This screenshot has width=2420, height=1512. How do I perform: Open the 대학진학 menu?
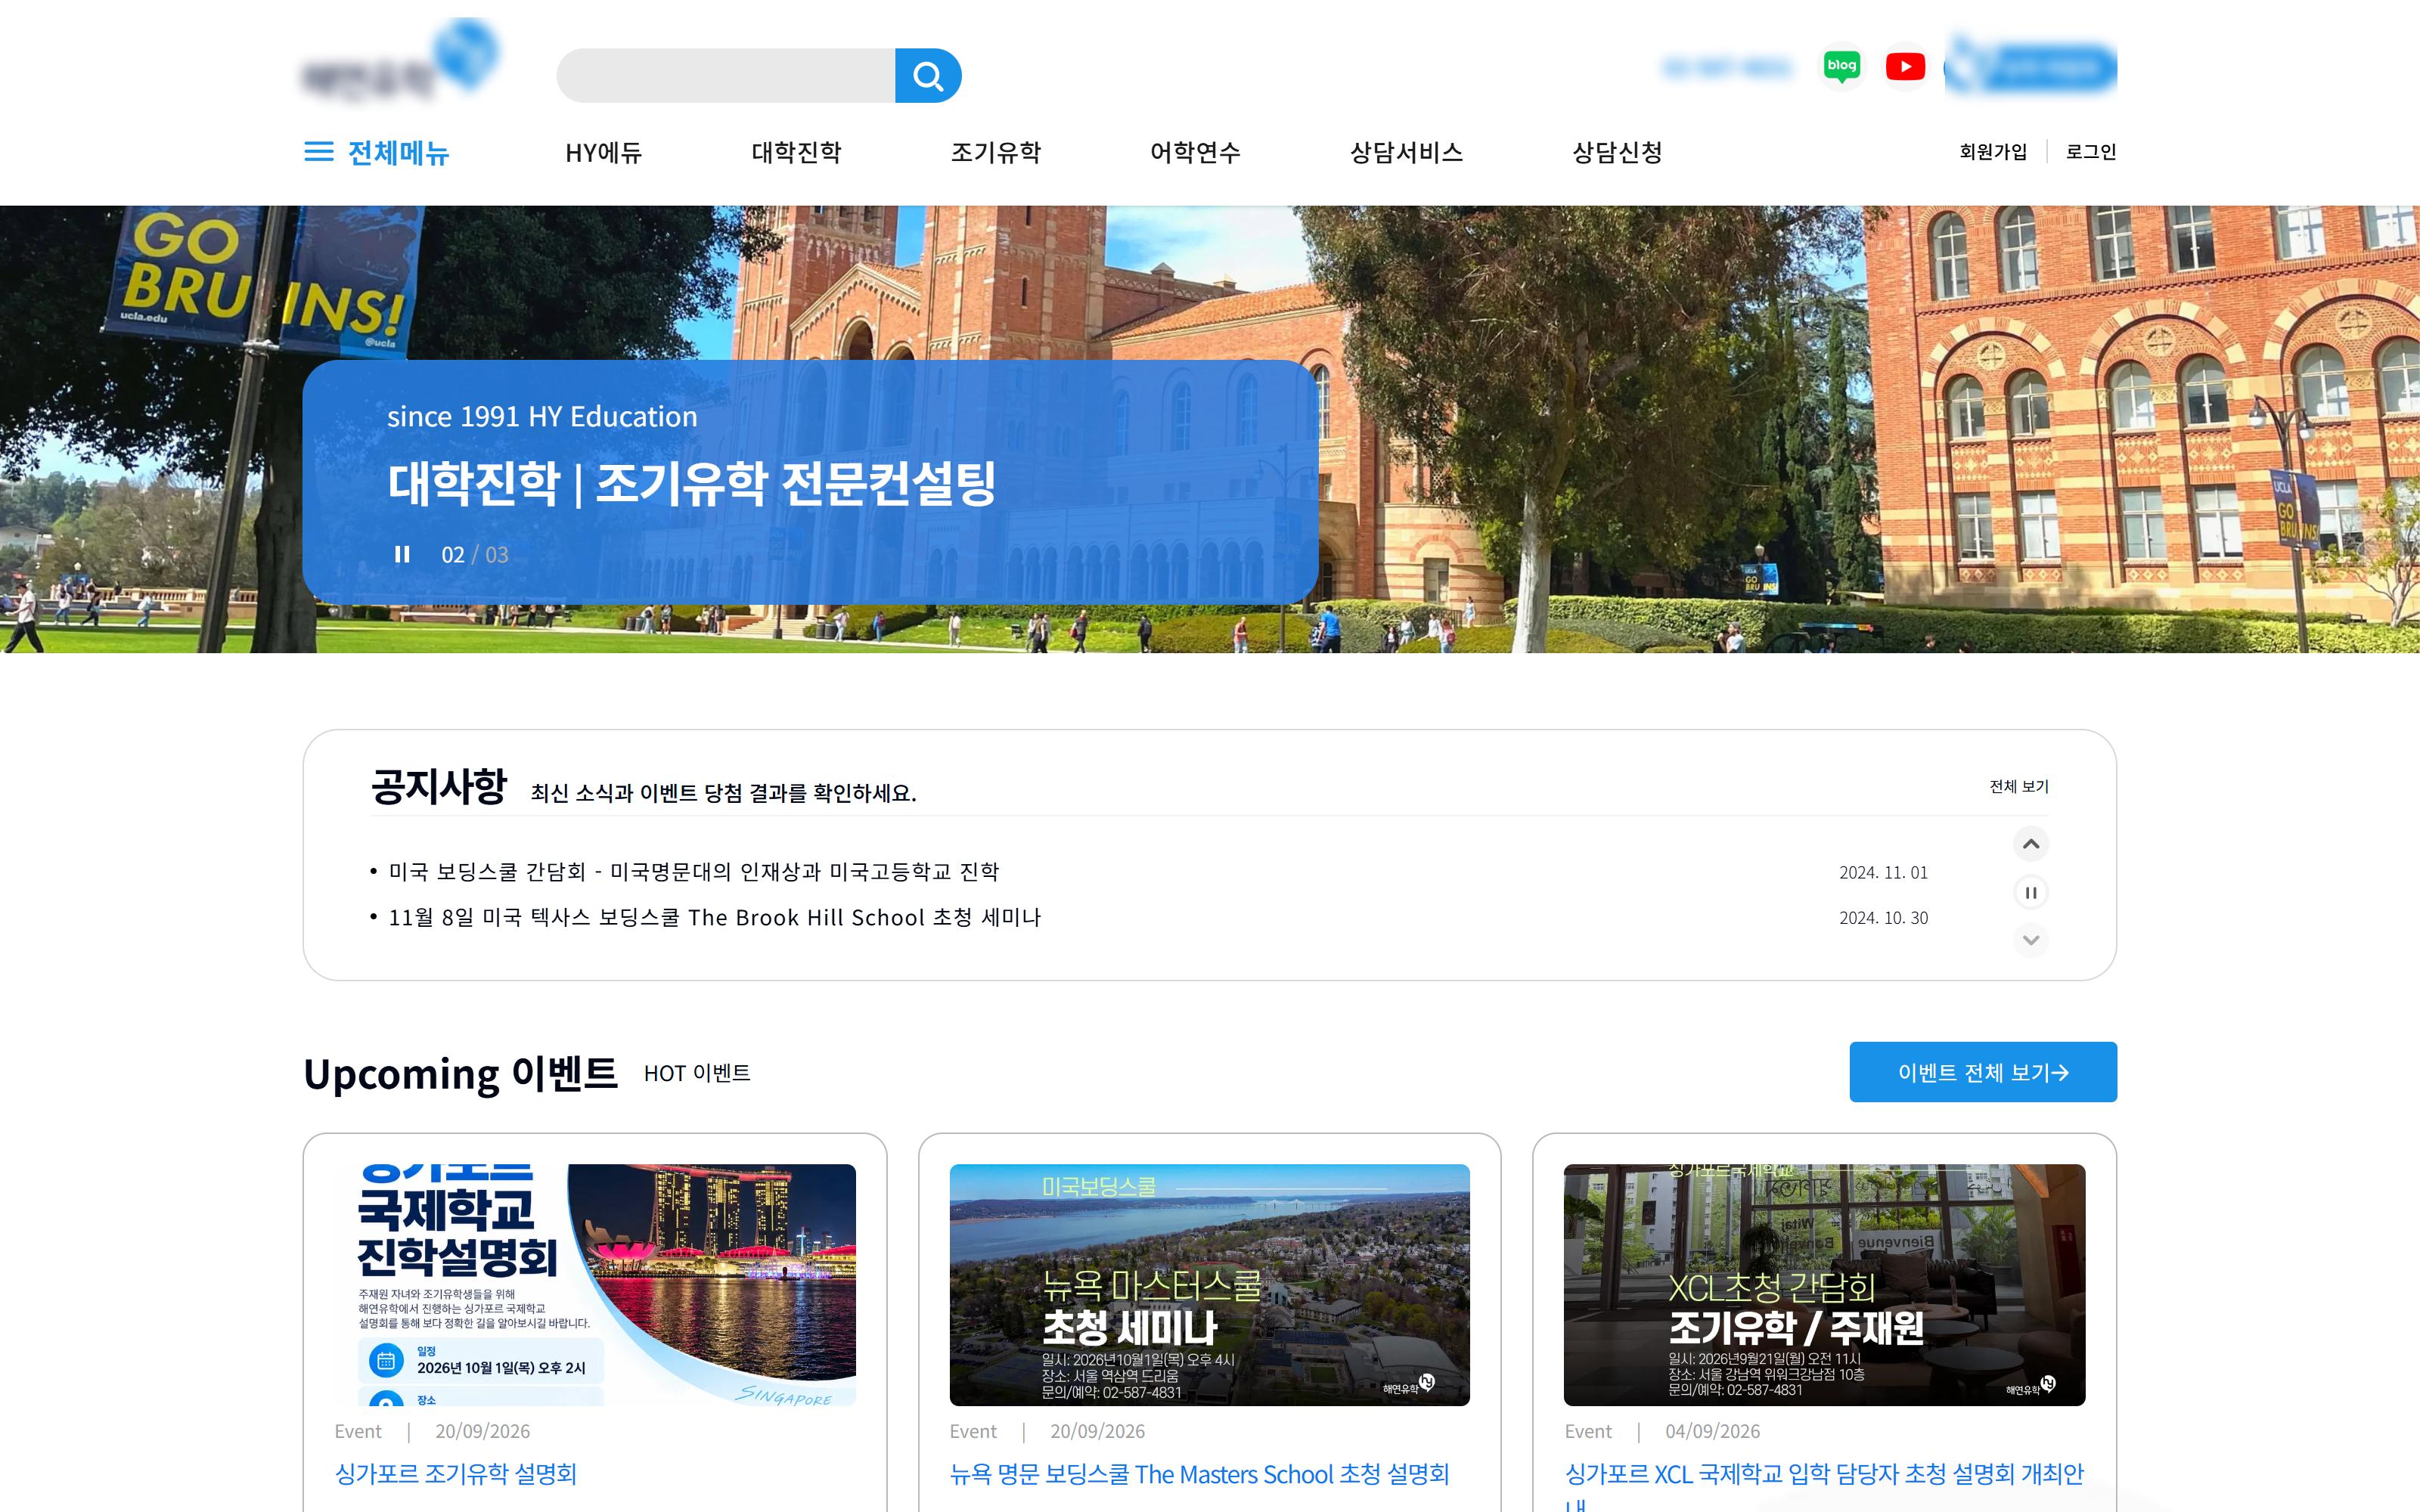(x=796, y=152)
